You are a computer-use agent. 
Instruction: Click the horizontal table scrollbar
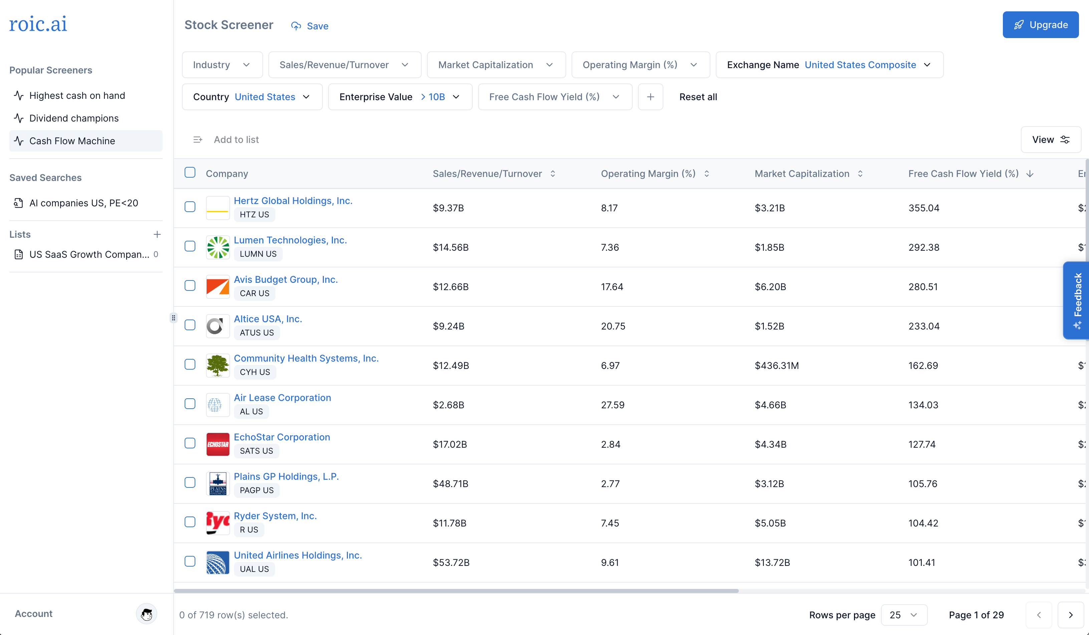pos(456,591)
